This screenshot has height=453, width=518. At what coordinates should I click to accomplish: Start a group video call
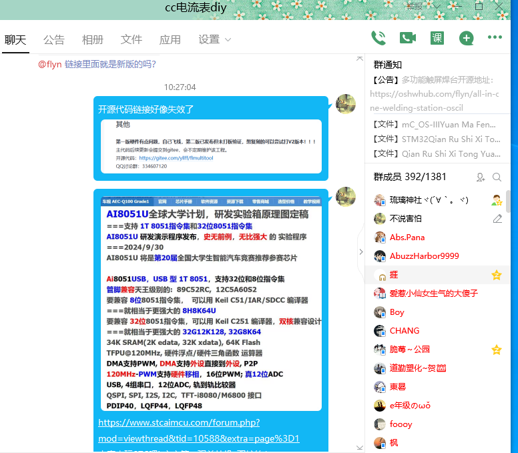click(x=408, y=38)
